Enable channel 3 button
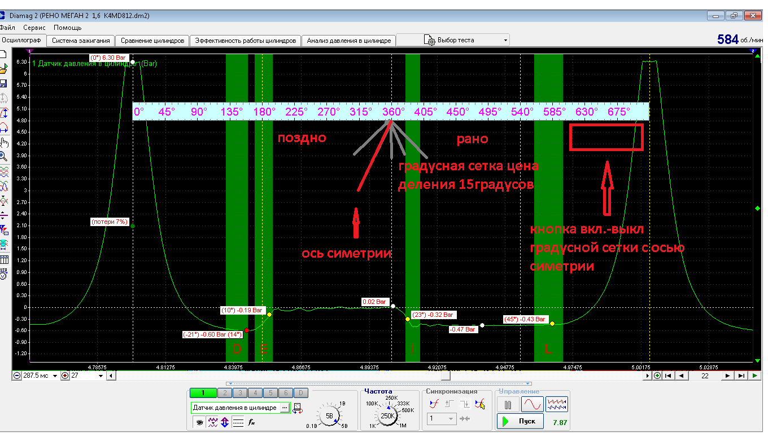This screenshot has height=433, width=768. tap(240, 393)
